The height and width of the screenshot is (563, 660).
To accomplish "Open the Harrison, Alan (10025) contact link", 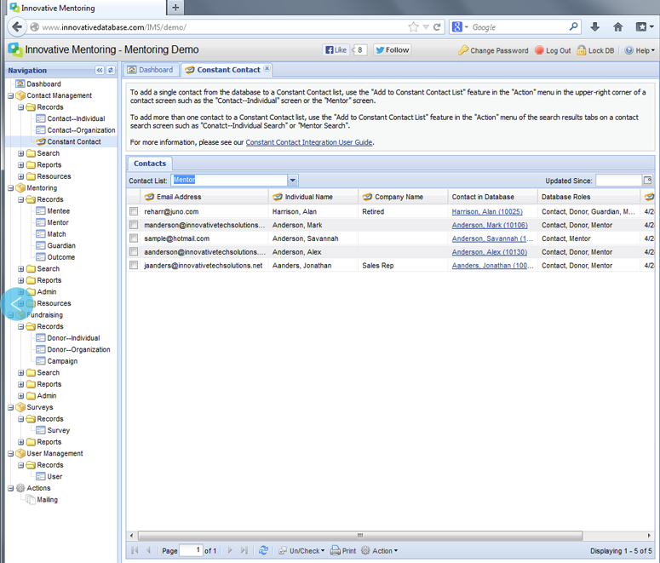I will click(x=487, y=211).
